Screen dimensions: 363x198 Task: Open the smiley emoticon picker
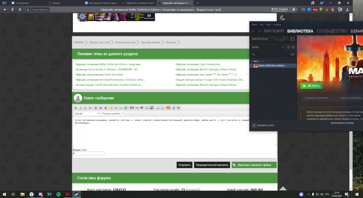(111, 108)
